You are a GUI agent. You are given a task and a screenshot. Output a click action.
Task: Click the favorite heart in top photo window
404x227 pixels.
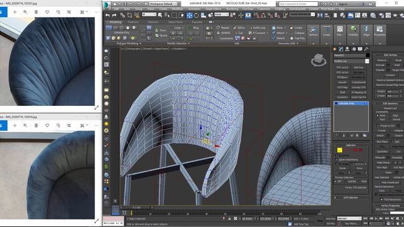point(47,12)
